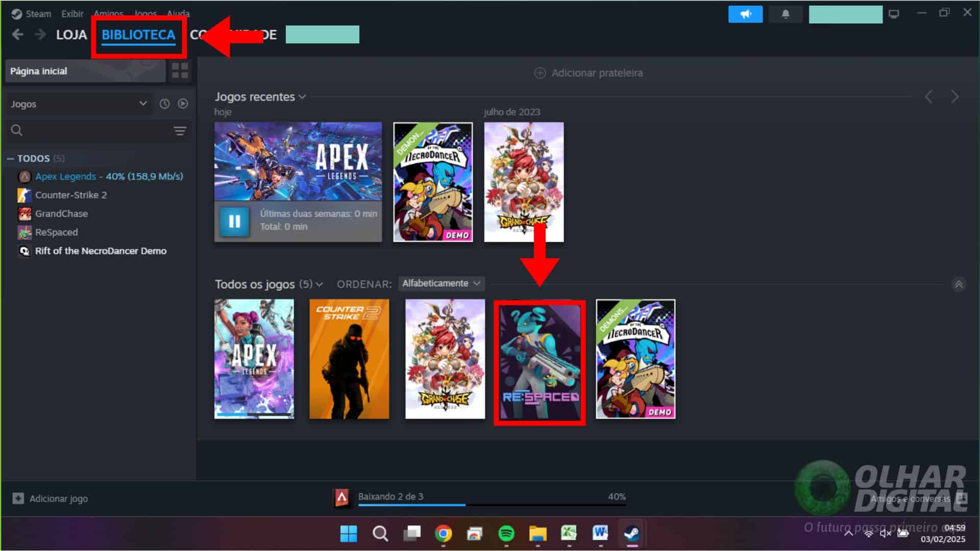Click the GrandChase sidebar icon
This screenshot has width=980, height=551.
pyautogui.click(x=24, y=214)
